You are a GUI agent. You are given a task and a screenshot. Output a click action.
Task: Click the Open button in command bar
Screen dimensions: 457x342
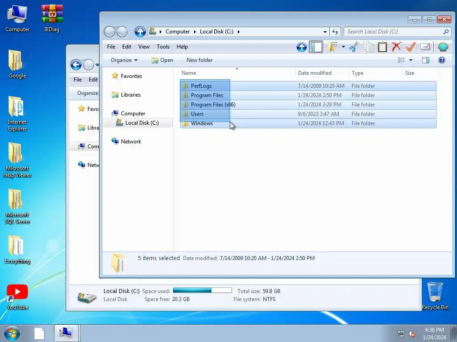tap(162, 60)
